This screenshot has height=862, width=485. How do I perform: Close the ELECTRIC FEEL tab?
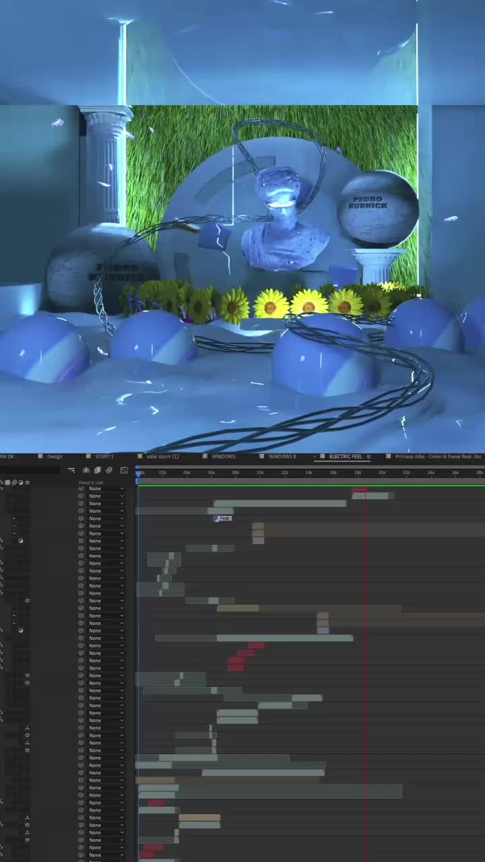(315, 457)
